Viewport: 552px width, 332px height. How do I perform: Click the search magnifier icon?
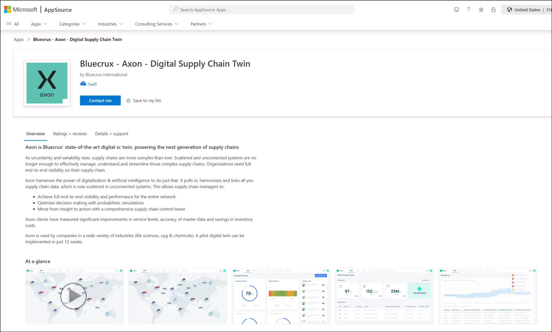175,9
